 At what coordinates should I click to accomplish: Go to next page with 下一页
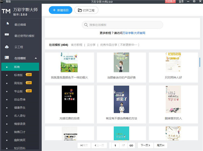point(145,145)
